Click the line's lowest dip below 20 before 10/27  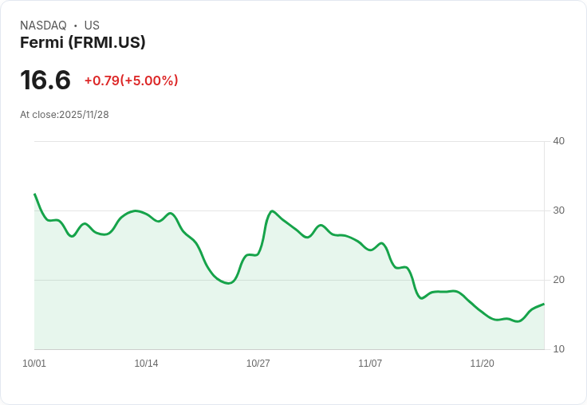point(228,283)
